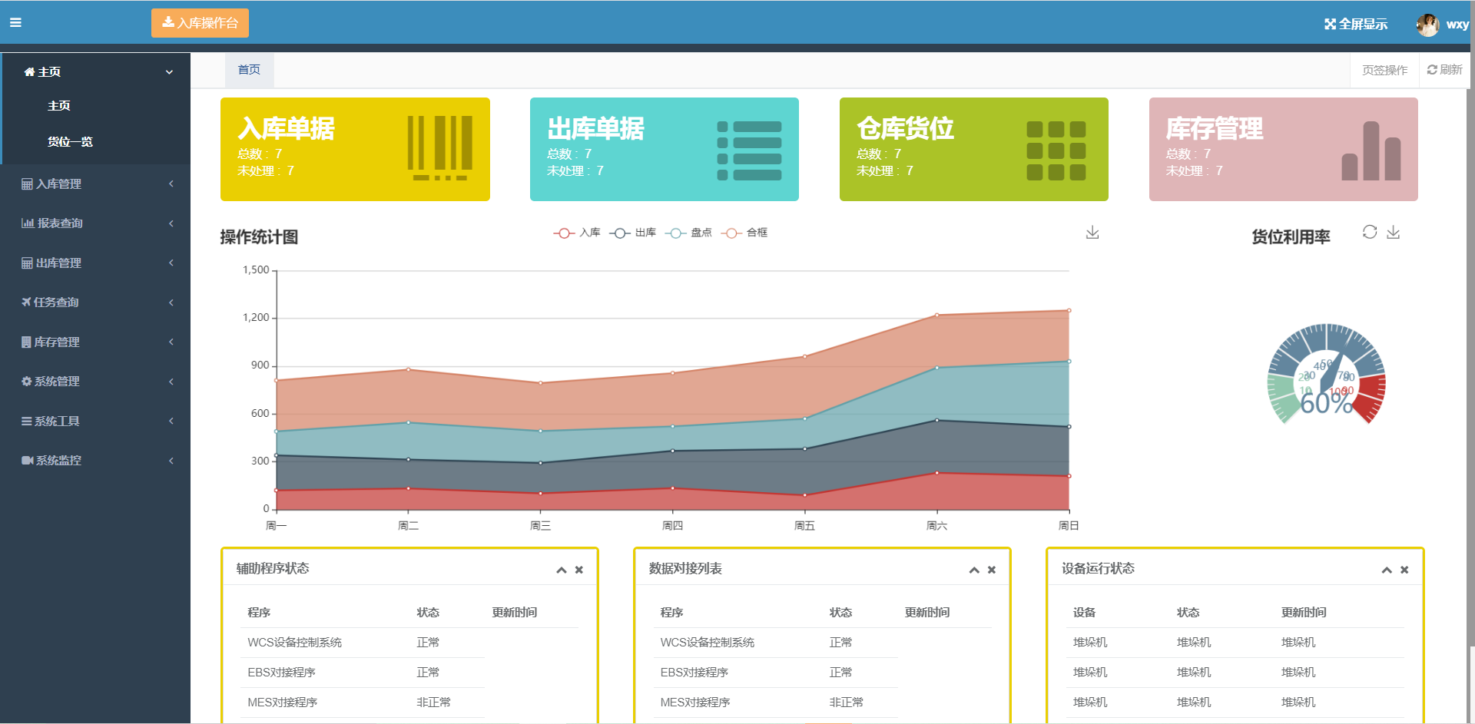Collapse the 辅助程序状态 panel

(x=562, y=570)
